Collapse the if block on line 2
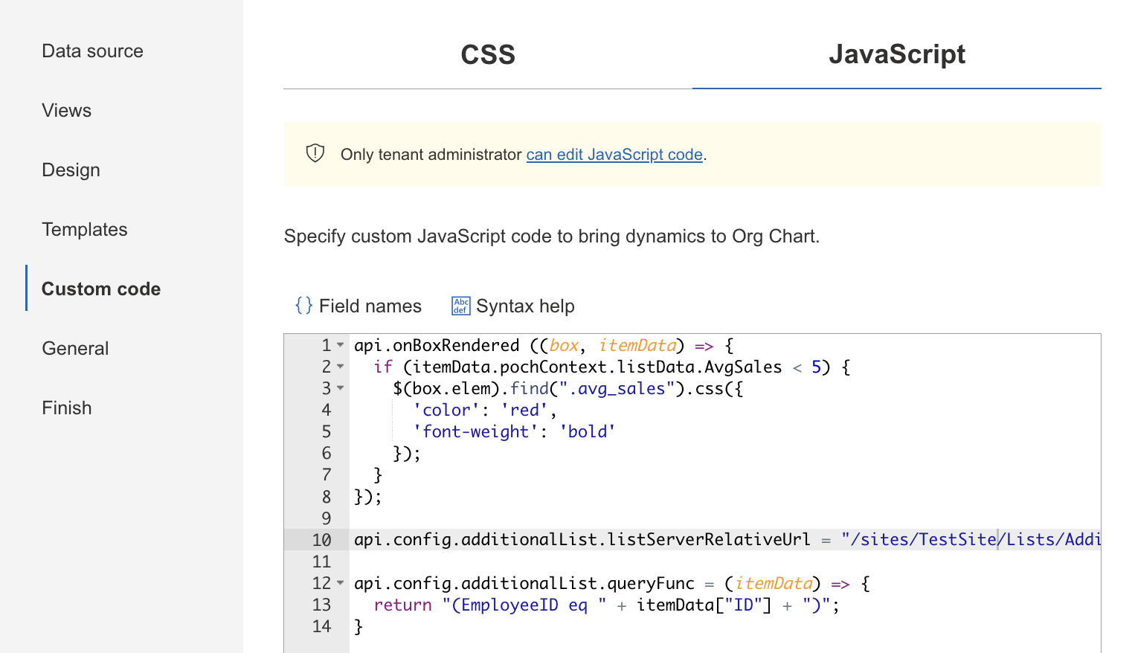 point(339,367)
